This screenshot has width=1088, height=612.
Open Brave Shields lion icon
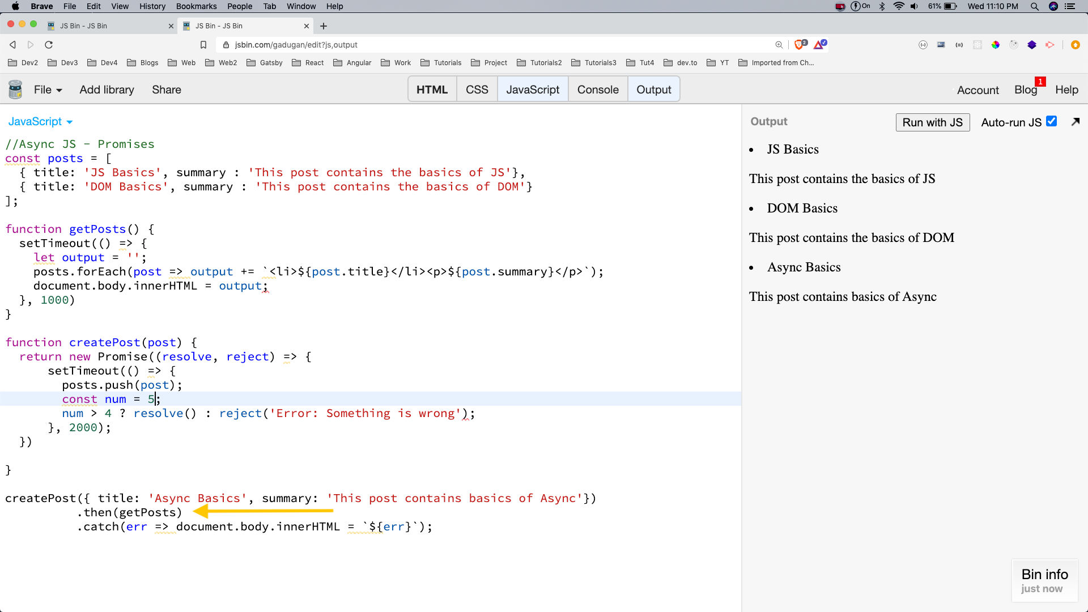pos(800,44)
